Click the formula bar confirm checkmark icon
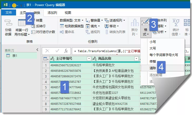Screen dimensions: 192x115 (x=57, y=51)
